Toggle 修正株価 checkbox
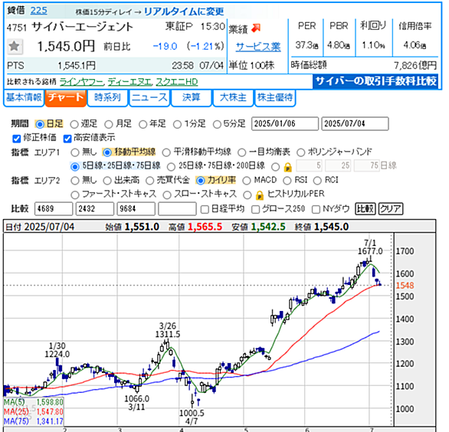Viewport: 449px width, 432px height. (x=17, y=139)
